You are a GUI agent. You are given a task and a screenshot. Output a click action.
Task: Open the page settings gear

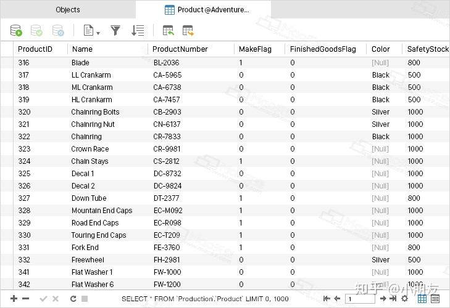[405, 299]
